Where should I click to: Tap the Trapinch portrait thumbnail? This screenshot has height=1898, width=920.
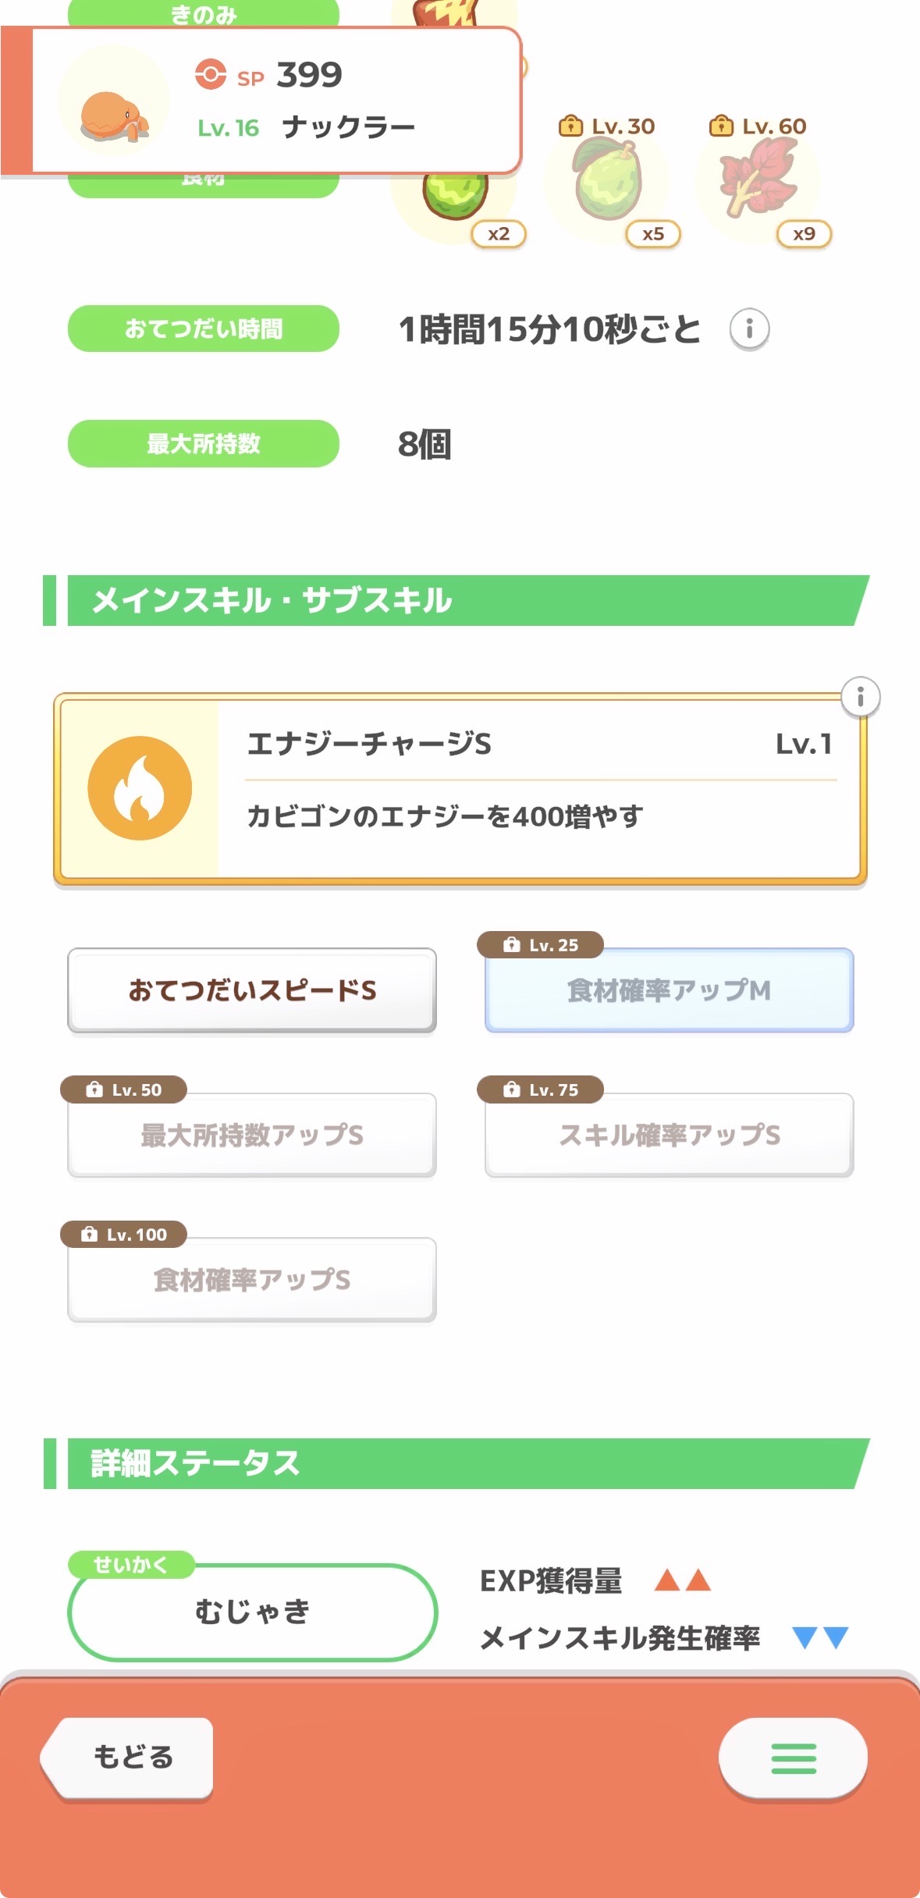[x=114, y=101]
